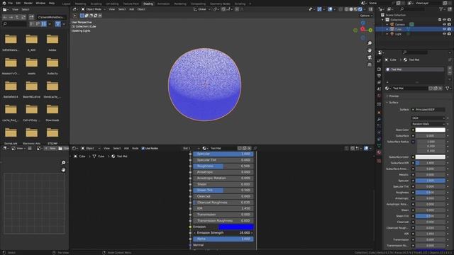
Task: Click the viewport zoom magnifier icon
Action: [x=370, y=43]
